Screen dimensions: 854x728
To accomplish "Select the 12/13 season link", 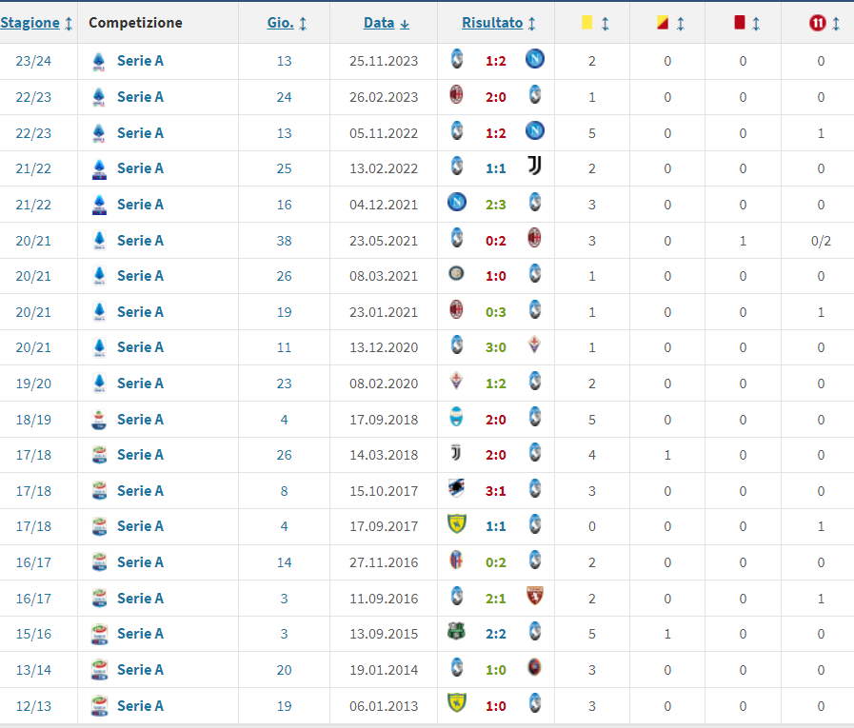I will pos(34,706).
